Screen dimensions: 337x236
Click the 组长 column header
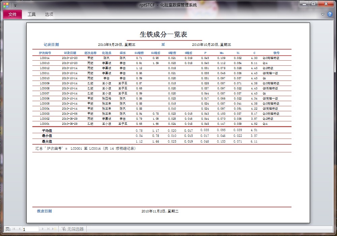coord(123,53)
